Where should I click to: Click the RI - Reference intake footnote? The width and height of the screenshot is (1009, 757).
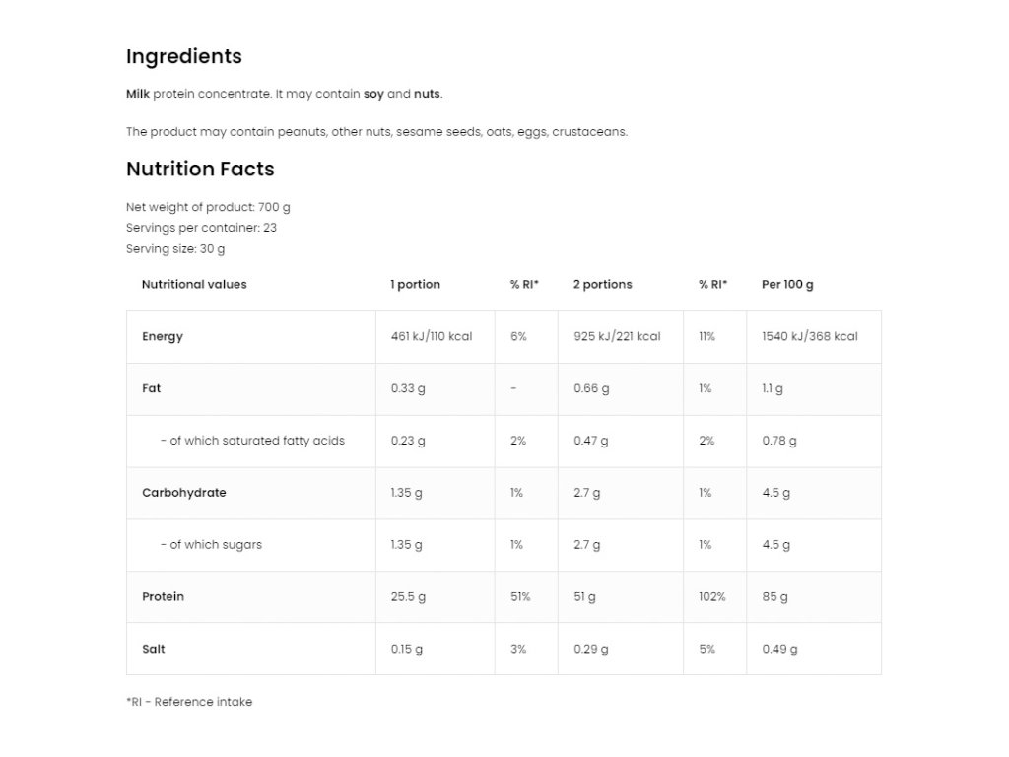(189, 702)
